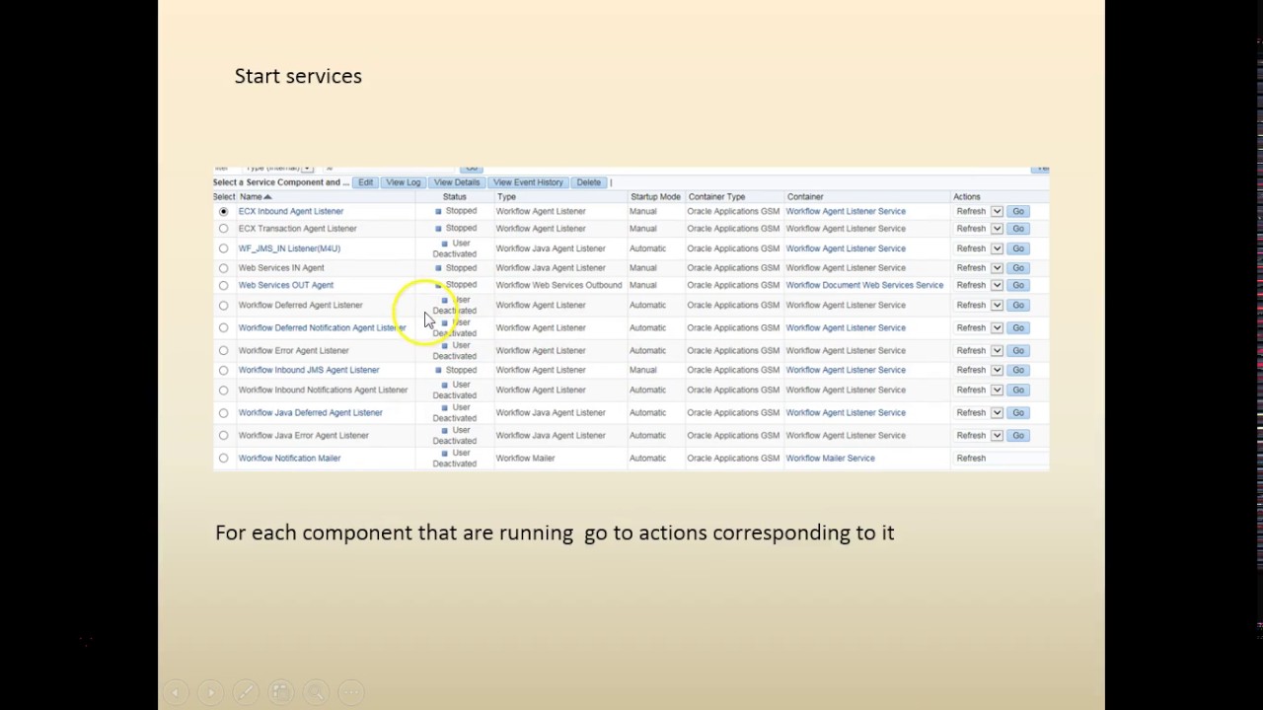This screenshot has height=710, width=1263.
Task: Click the View Details button
Action: [457, 182]
